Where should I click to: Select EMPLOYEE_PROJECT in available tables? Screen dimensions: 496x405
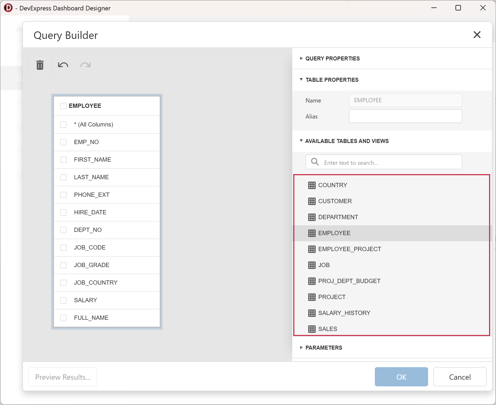tap(392, 249)
